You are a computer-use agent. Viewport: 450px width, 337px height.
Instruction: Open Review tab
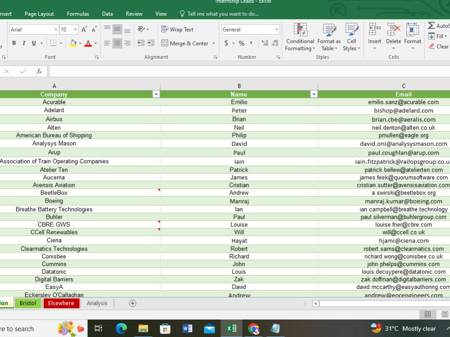coord(134,14)
